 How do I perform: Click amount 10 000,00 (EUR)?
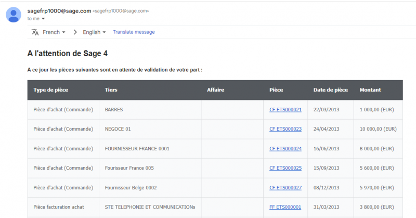(x=378, y=129)
